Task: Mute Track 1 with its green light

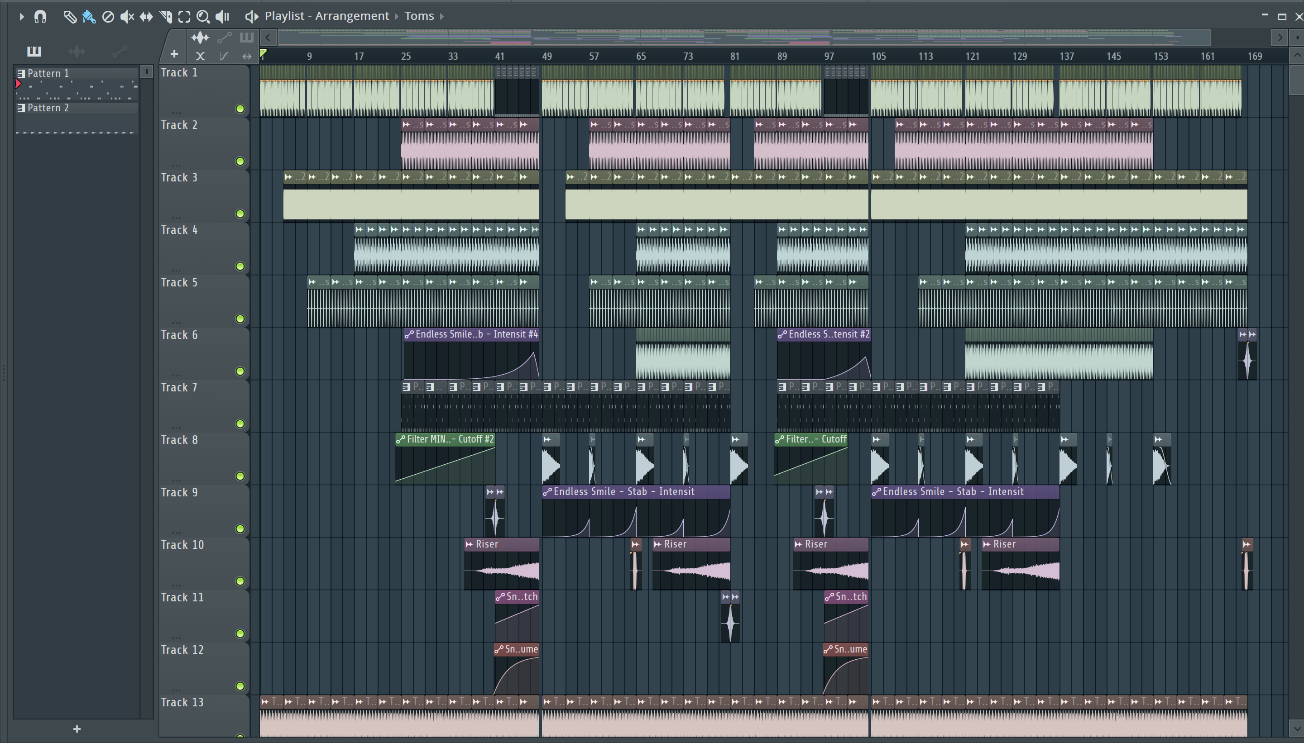Action: pyautogui.click(x=240, y=109)
